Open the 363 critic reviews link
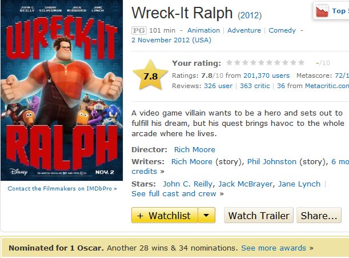 (x=255, y=86)
